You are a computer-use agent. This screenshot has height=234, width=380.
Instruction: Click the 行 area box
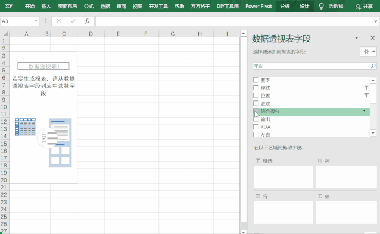pos(284,213)
